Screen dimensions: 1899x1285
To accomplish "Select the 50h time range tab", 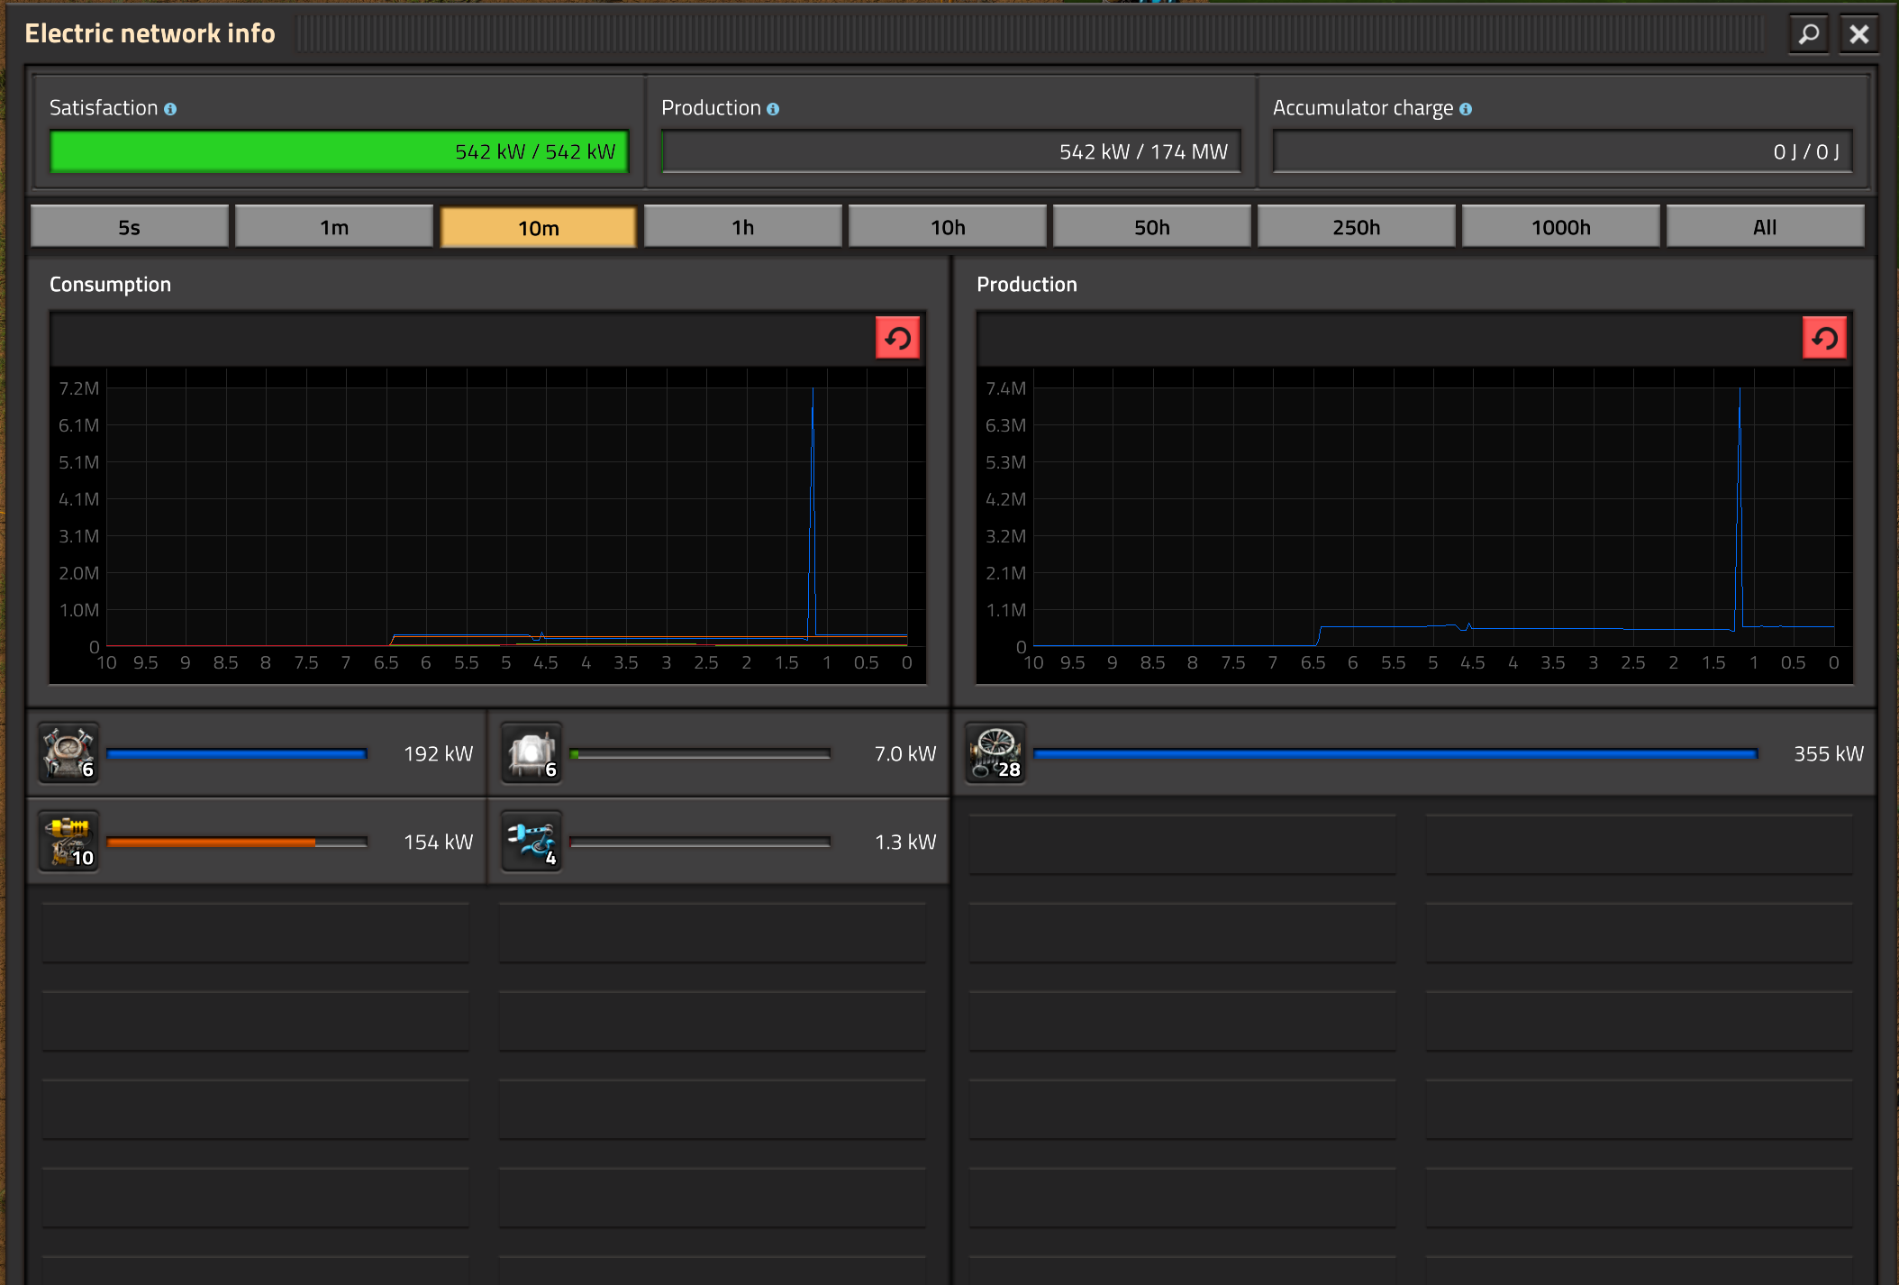I will point(1152,227).
